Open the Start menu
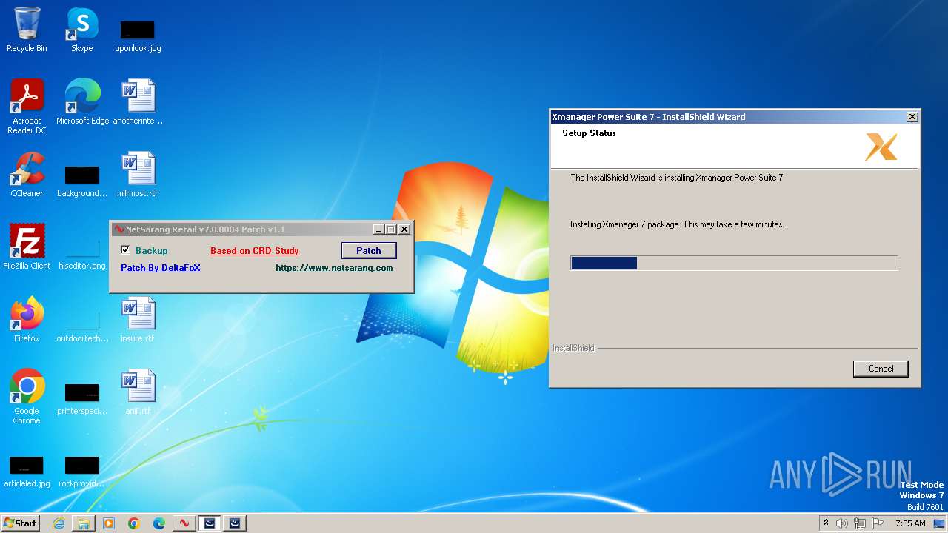948x533 pixels. (21, 523)
